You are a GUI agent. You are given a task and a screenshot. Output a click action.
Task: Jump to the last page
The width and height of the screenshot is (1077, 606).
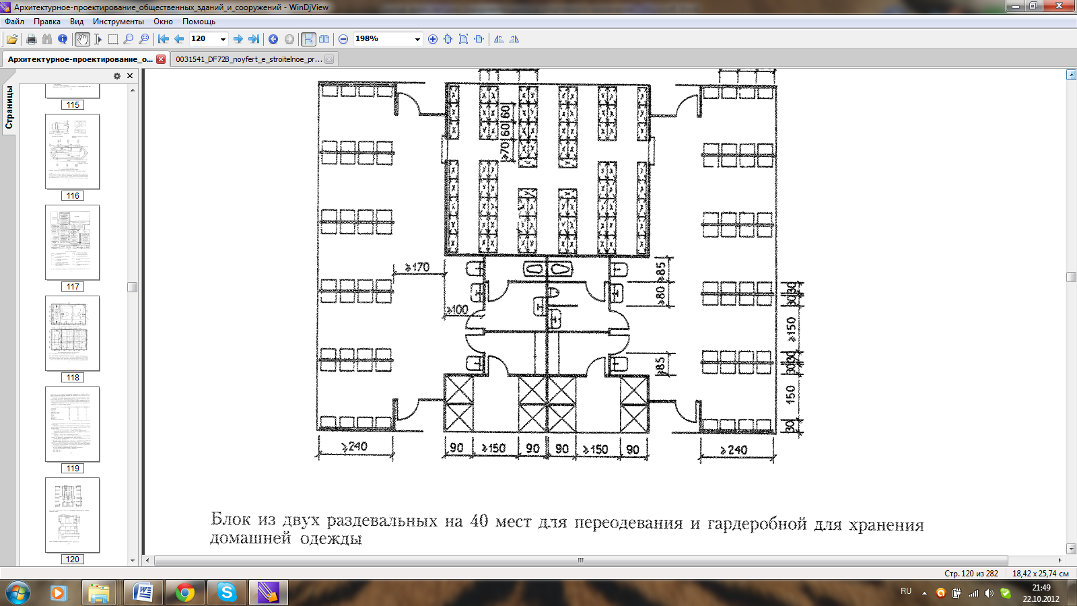pyautogui.click(x=254, y=39)
